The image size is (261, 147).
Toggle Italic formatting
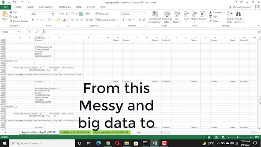point(37,20)
